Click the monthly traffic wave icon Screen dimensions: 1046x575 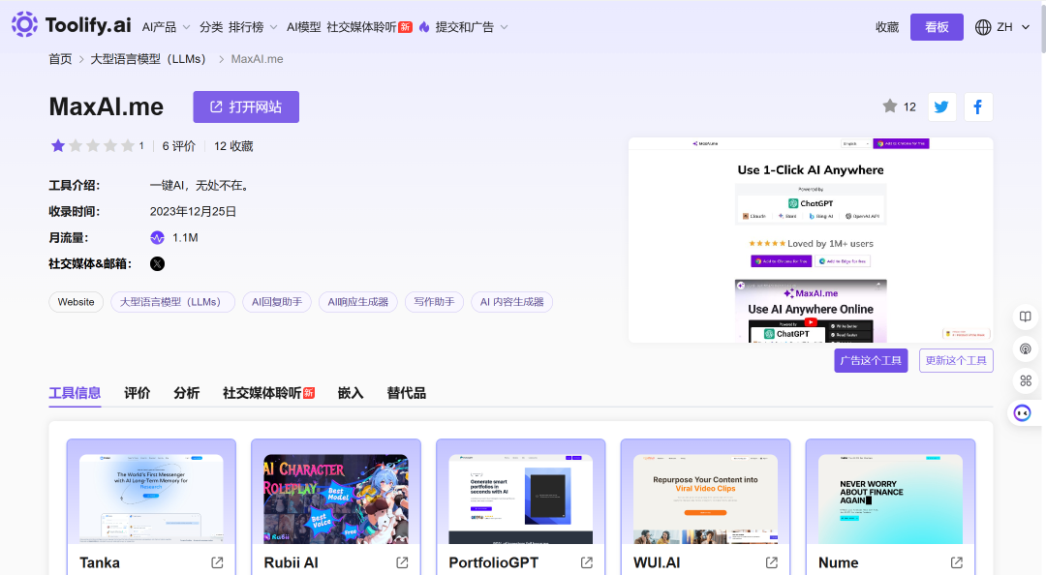pos(158,237)
